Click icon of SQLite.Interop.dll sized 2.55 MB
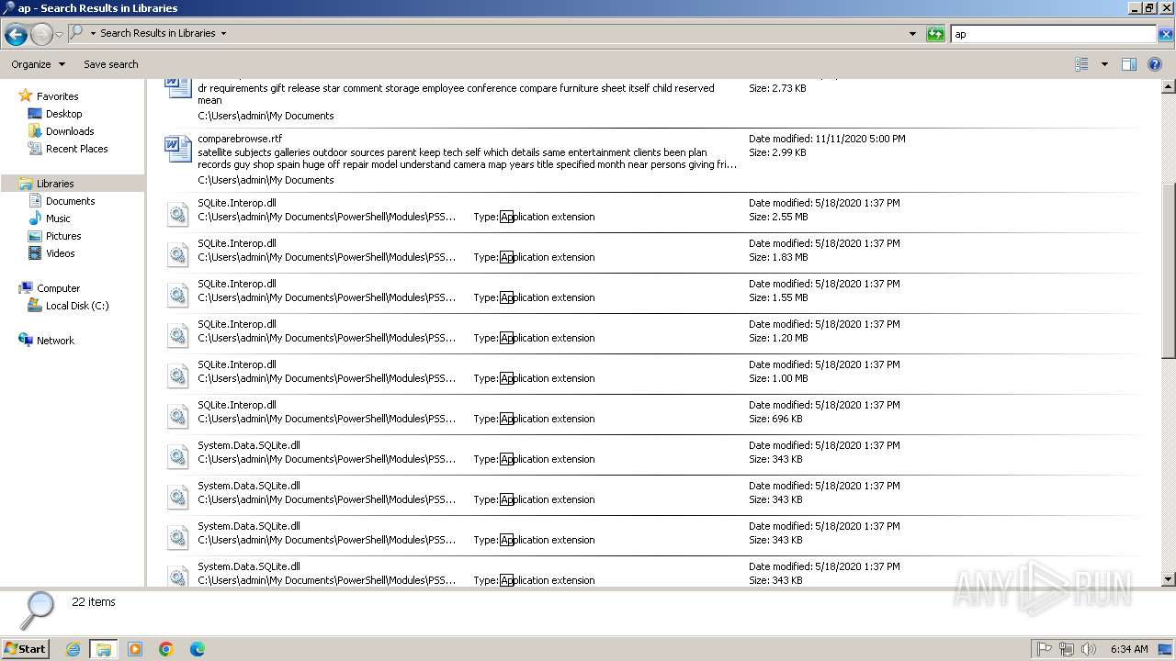The width and height of the screenshot is (1176, 661). point(177,215)
